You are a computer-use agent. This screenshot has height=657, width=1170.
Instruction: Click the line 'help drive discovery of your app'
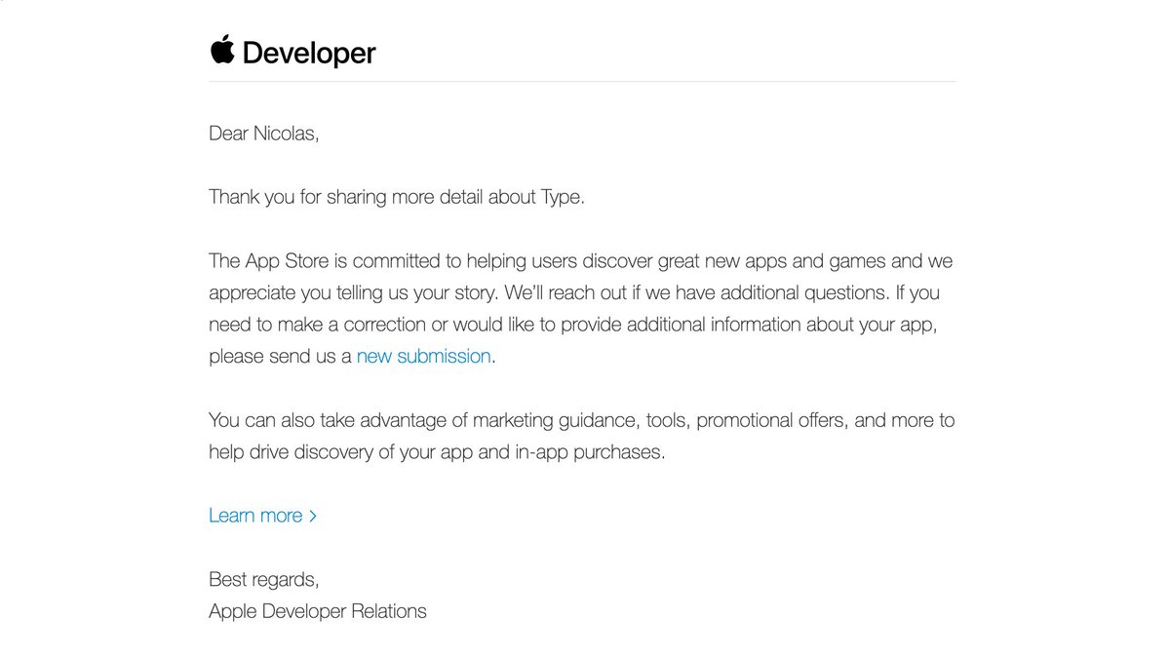[x=437, y=453]
